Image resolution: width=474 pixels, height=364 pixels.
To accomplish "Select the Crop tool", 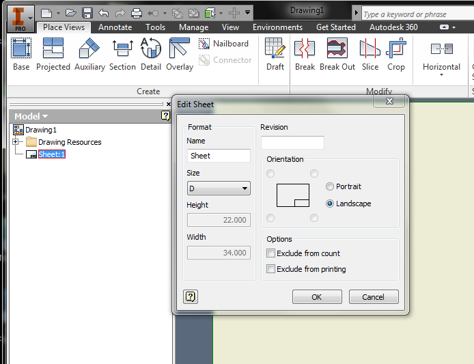I will click(395, 55).
